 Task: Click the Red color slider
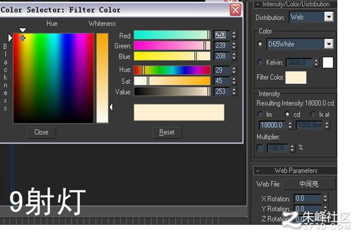172,35
